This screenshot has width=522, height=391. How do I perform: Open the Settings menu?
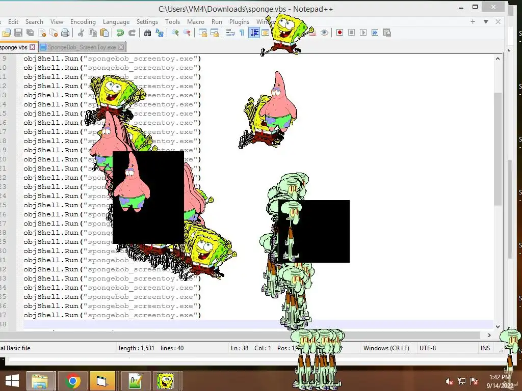(x=147, y=21)
